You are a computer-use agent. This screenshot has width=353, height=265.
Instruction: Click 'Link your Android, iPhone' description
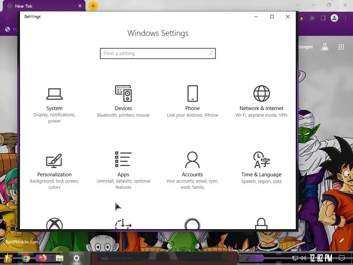(192, 115)
